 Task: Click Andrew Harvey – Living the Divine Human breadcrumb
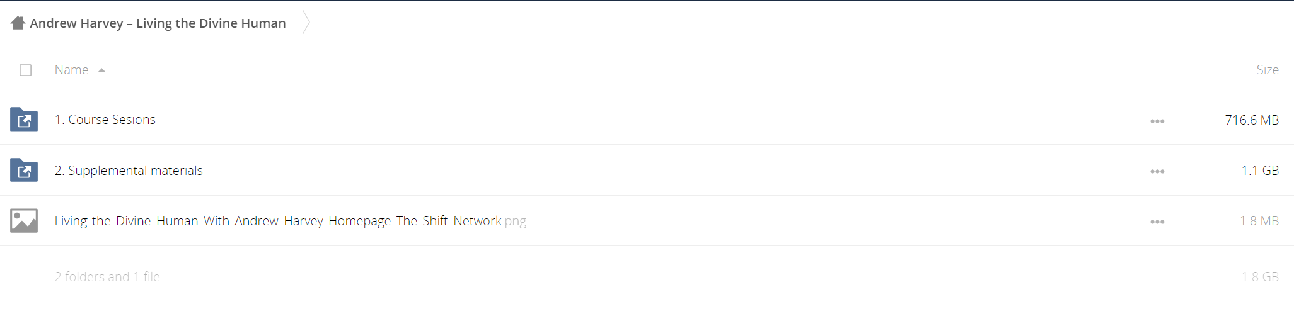(x=158, y=23)
